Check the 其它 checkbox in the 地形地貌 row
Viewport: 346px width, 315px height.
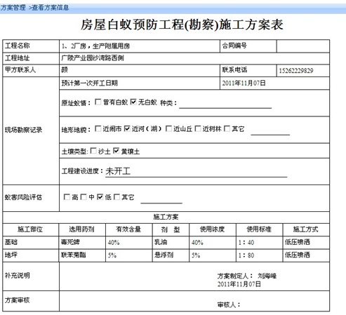tap(227, 128)
